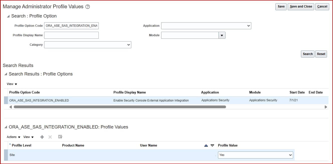Screen dimensions: 333x164
Task: Open the Actions menu
Action: tap(12, 137)
